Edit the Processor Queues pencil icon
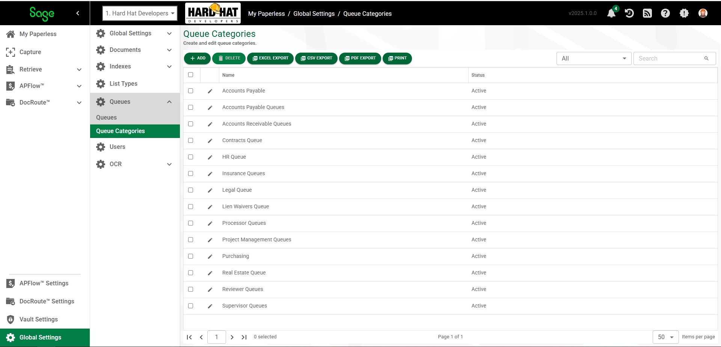 click(210, 223)
